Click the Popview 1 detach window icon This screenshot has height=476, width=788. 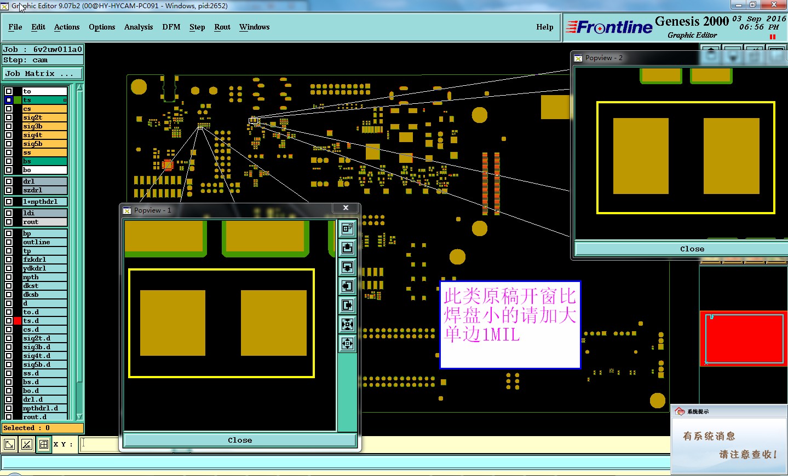[347, 229]
